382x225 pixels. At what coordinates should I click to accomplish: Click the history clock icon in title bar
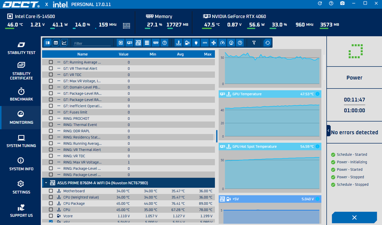320,3
